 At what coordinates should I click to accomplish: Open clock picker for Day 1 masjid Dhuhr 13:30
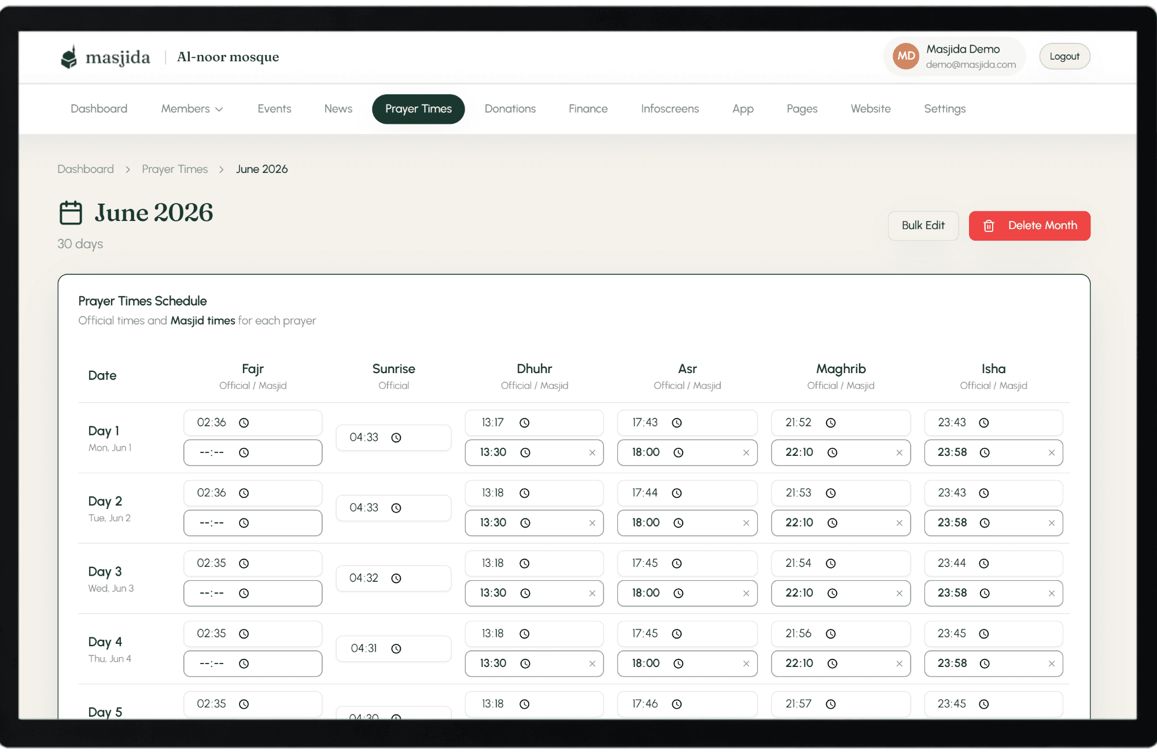(x=525, y=453)
